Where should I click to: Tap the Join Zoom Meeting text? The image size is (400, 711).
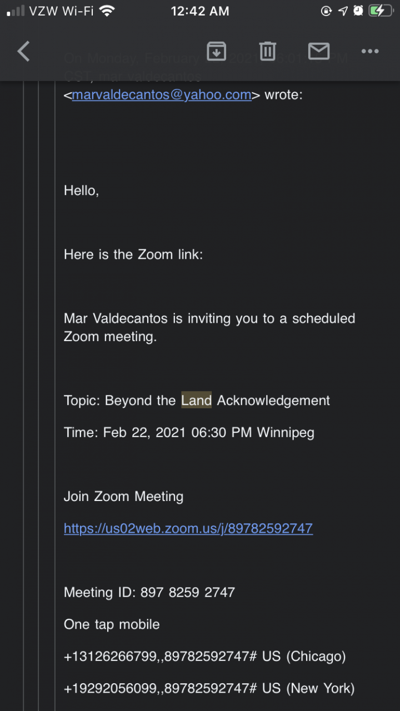(x=123, y=497)
